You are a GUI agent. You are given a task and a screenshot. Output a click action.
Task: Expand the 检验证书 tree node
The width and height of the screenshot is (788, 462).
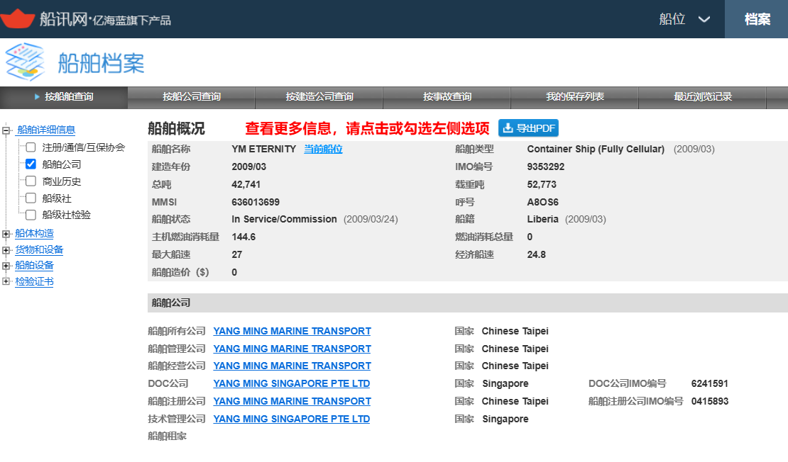pyautogui.click(x=7, y=282)
